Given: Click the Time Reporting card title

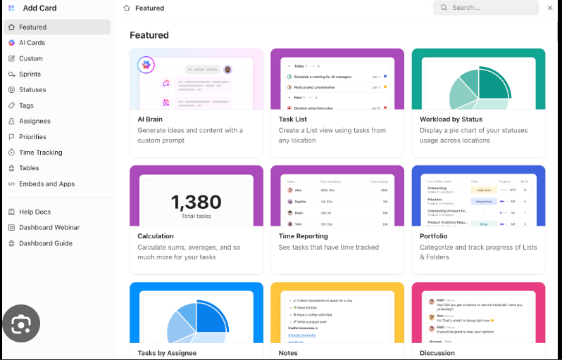Looking at the screenshot, I should click(304, 236).
